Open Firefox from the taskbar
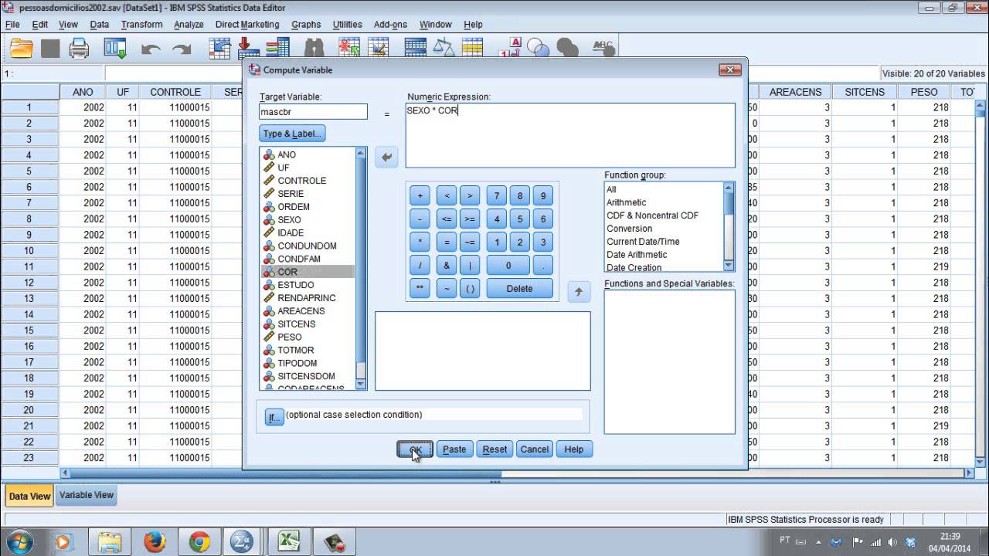 pos(155,541)
